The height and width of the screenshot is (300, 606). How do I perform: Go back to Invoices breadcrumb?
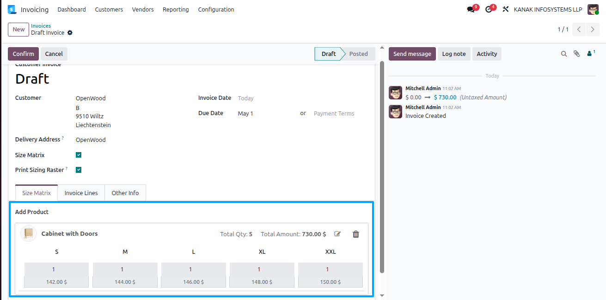coord(41,26)
